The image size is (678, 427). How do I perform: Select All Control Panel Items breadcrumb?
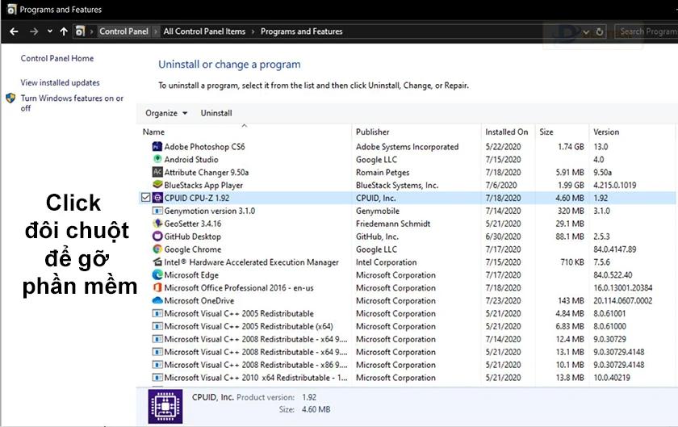[x=204, y=31]
